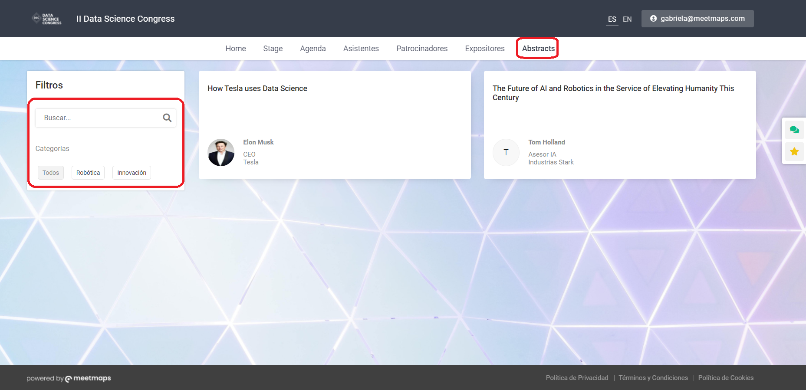Image resolution: width=806 pixels, height=390 pixels.
Task: Open Elon Musk's profile photo
Action: [x=221, y=152]
